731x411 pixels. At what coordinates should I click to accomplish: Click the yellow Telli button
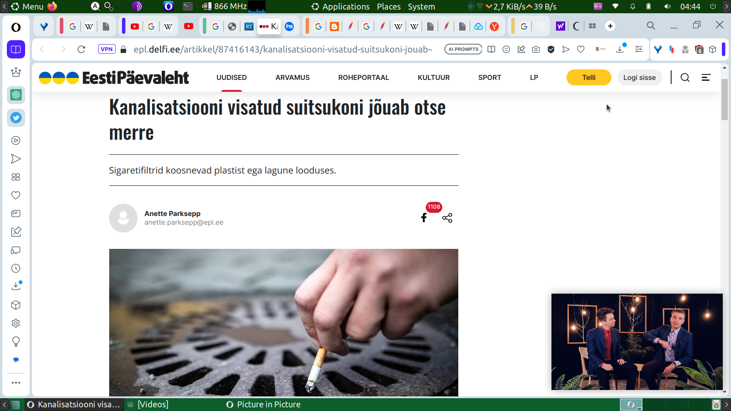(x=588, y=78)
